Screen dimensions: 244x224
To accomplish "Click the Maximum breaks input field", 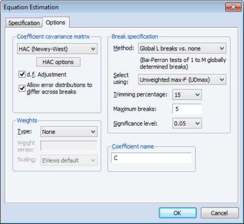I will (x=187, y=109).
